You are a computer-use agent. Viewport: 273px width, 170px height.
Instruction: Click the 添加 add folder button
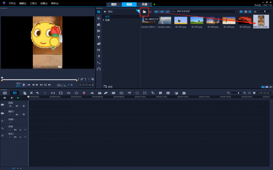point(108,12)
